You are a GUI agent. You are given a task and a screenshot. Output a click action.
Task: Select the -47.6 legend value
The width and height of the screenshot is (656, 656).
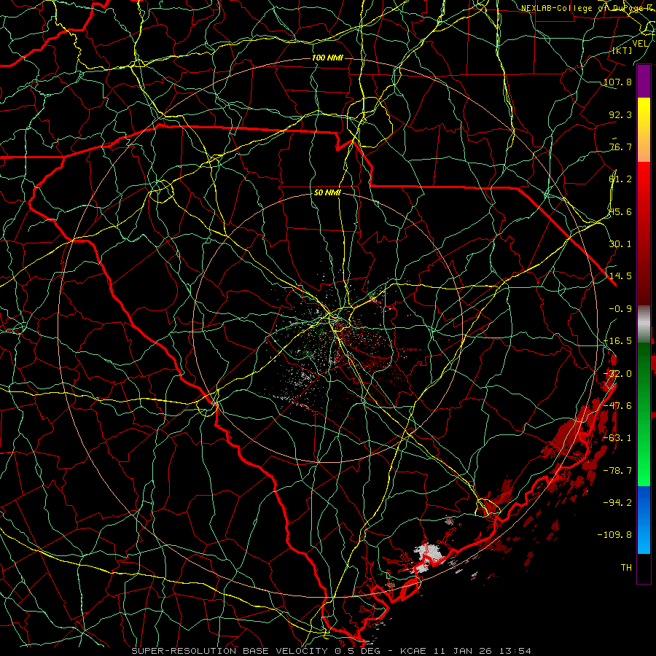[617, 406]
